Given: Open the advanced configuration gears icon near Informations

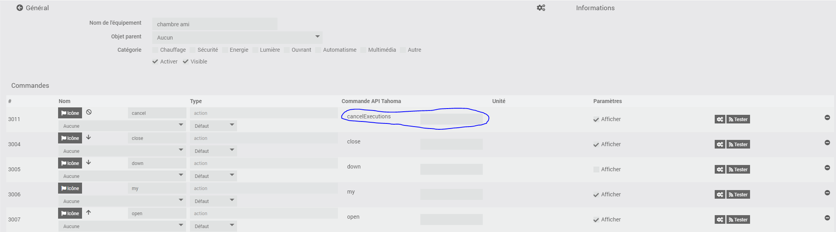Looking at the screenshot, I should 541,8.
